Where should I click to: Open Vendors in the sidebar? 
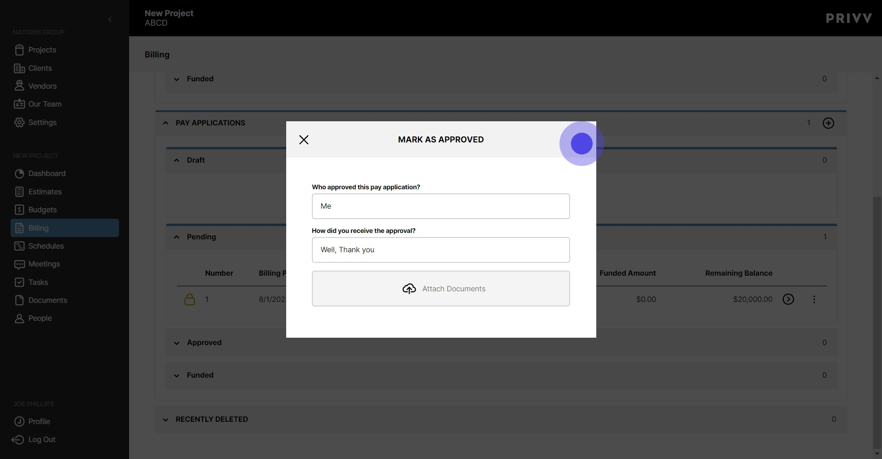point(42,86)
